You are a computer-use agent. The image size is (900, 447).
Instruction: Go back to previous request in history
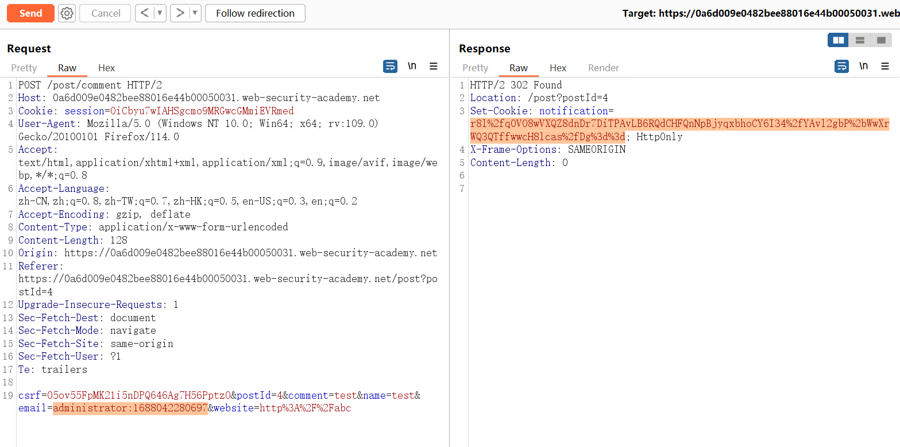coord(145,13)
